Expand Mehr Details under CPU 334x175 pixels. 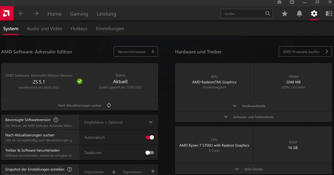[x=253, y=169]
